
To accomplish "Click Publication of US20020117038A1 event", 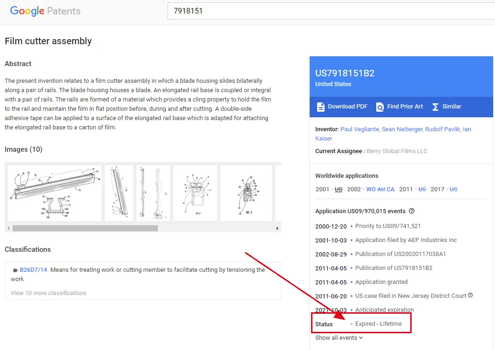I will (x=400, y=254).
